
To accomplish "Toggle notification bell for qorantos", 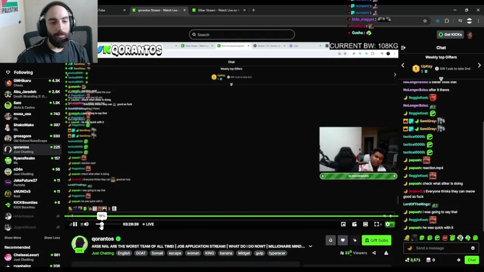I will tap(330, 240).
